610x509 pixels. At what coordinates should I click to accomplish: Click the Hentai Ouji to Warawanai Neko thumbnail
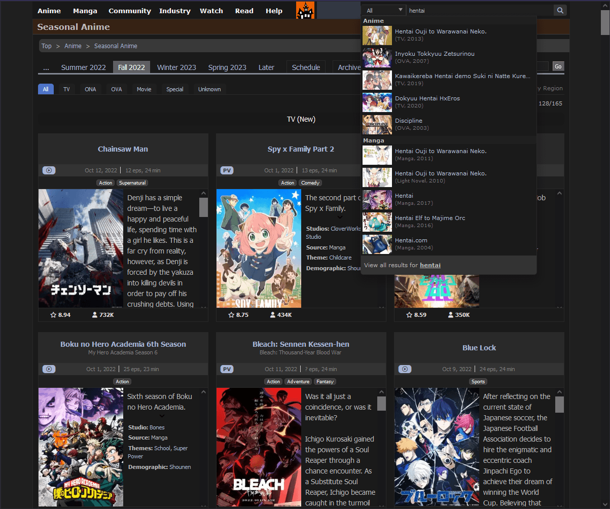click(376, 35)
